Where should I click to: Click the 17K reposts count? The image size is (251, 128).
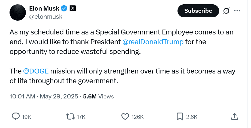(81, 117)
